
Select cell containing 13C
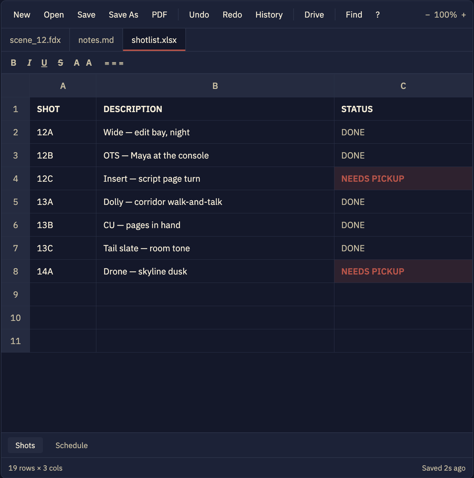[63, 248]
